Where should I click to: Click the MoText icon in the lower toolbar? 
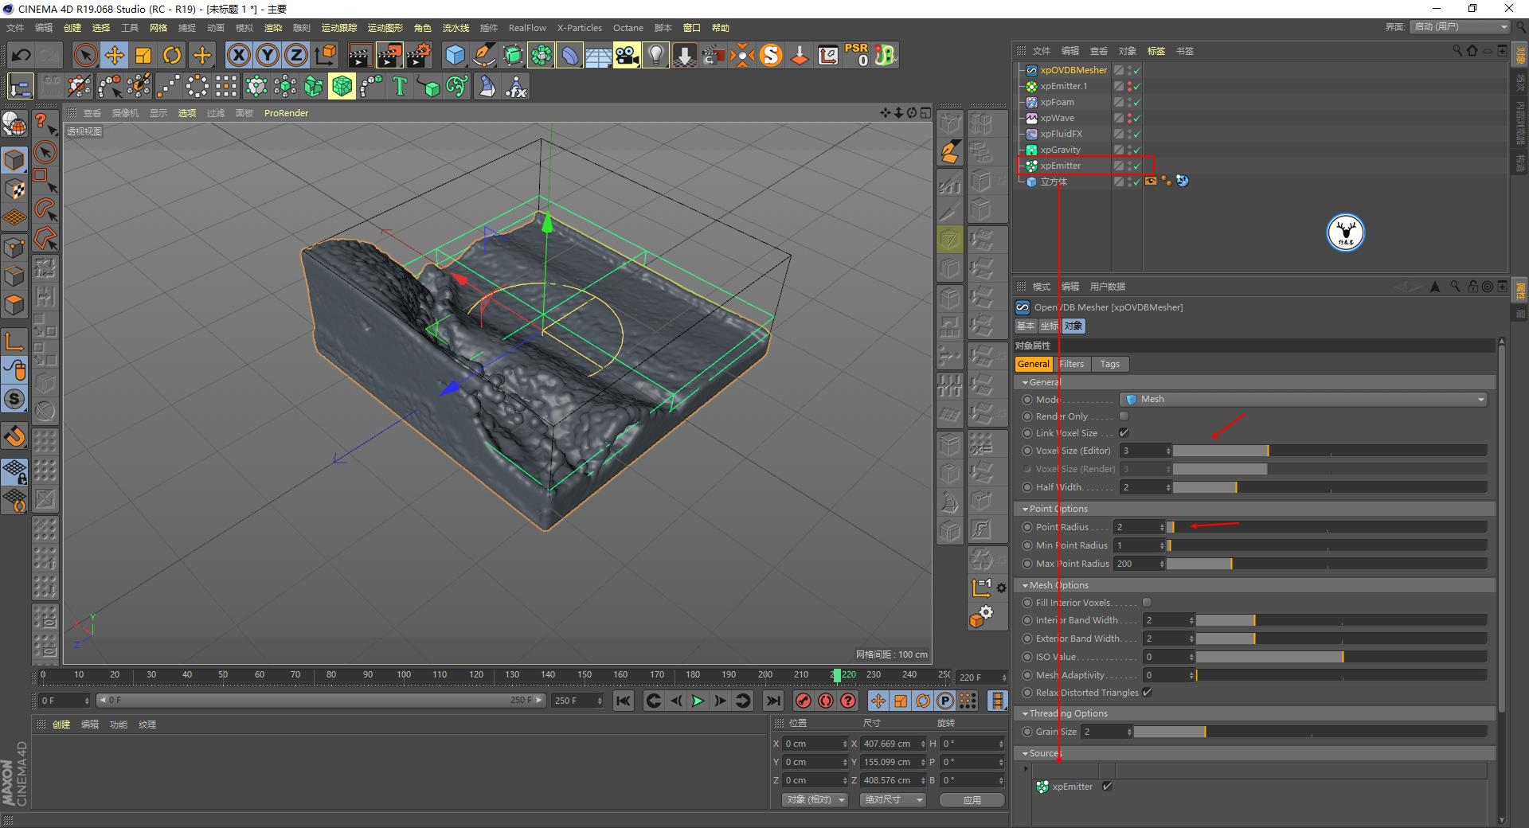[400, 86]
